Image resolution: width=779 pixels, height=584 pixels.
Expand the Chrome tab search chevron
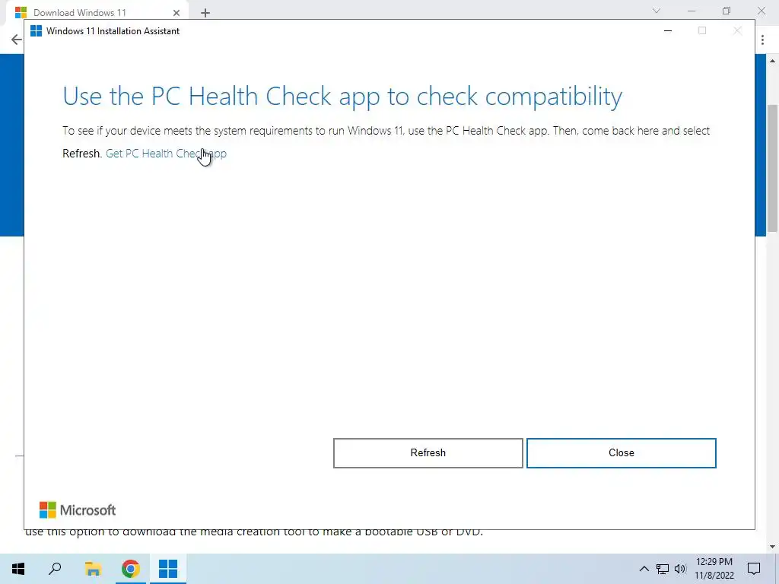coord(657,11)
